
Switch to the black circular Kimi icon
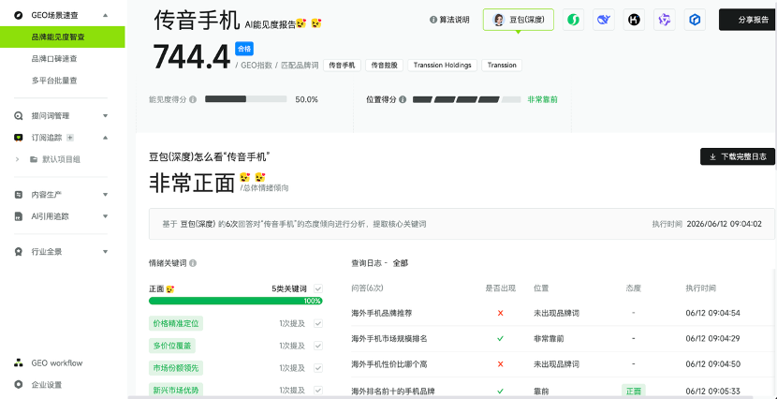point(634,20)
